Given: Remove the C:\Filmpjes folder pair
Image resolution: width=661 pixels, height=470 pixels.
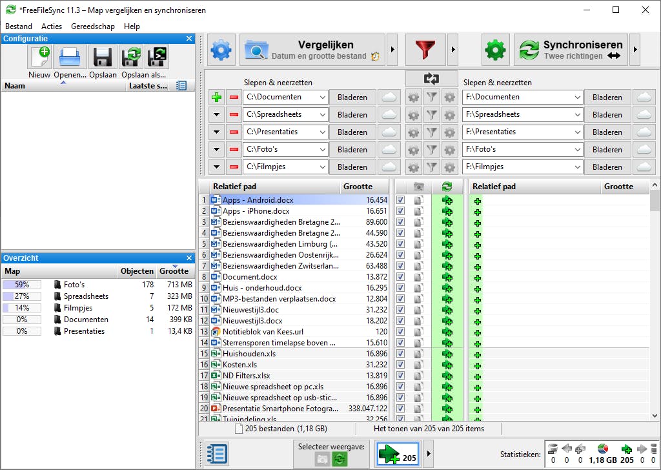Looking at the screenshot, I should (x=234, y=167).
